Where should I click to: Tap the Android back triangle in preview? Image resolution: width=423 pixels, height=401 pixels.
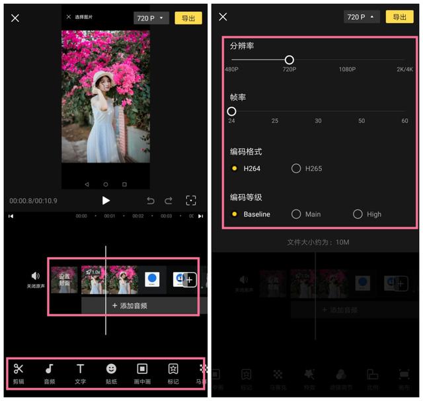(x=87, y=184)
